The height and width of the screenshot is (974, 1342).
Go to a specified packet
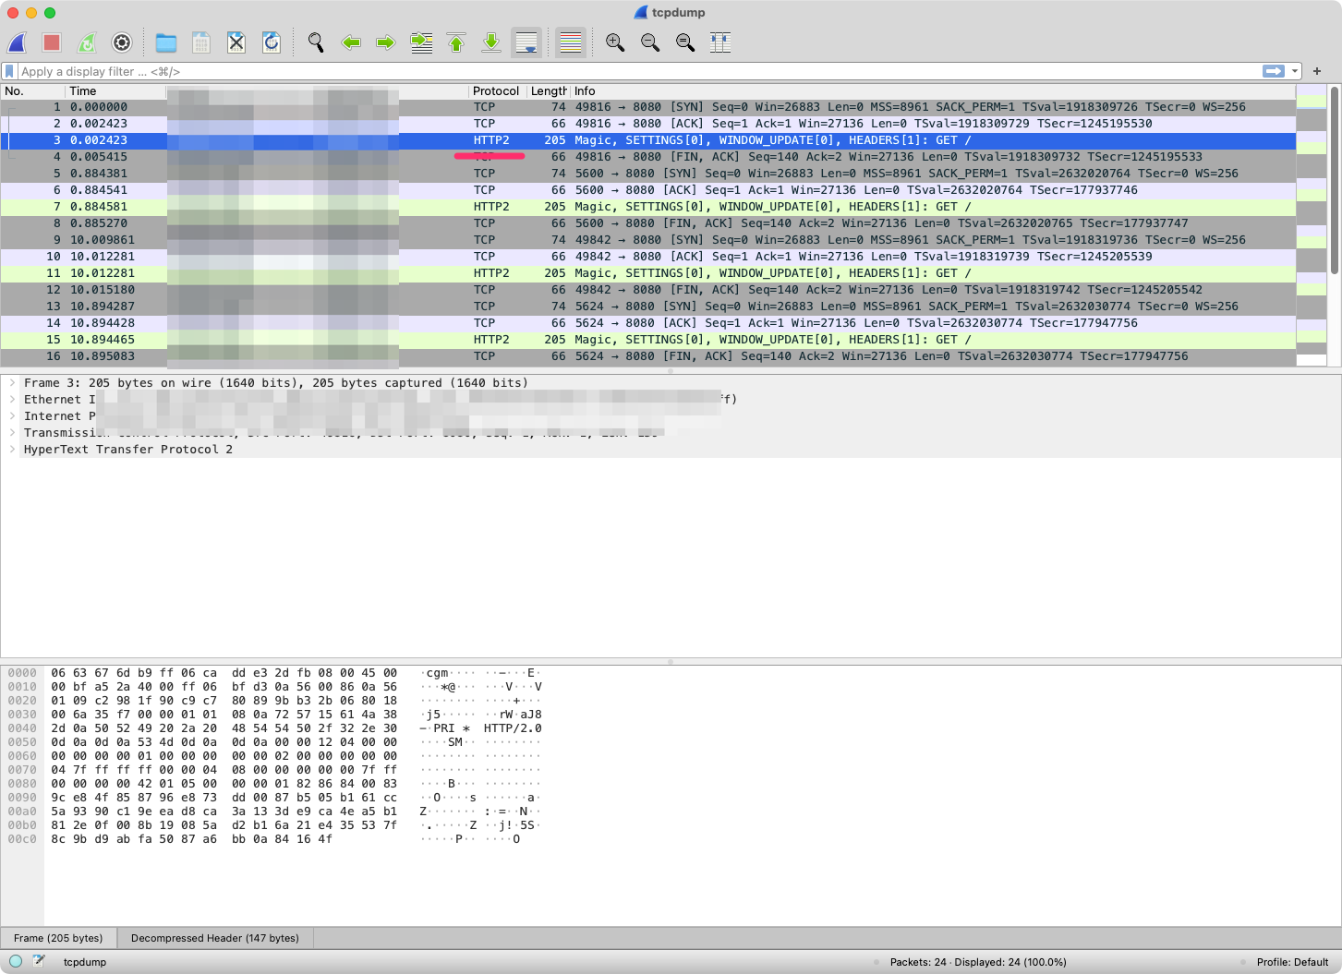pos(421,42)
